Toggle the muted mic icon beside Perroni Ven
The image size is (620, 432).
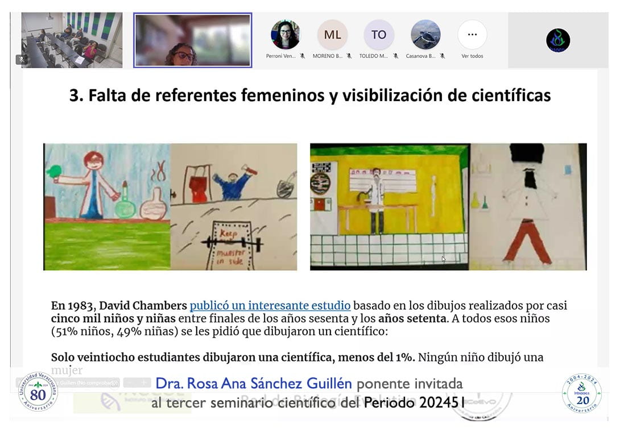[x=303, y=56]
